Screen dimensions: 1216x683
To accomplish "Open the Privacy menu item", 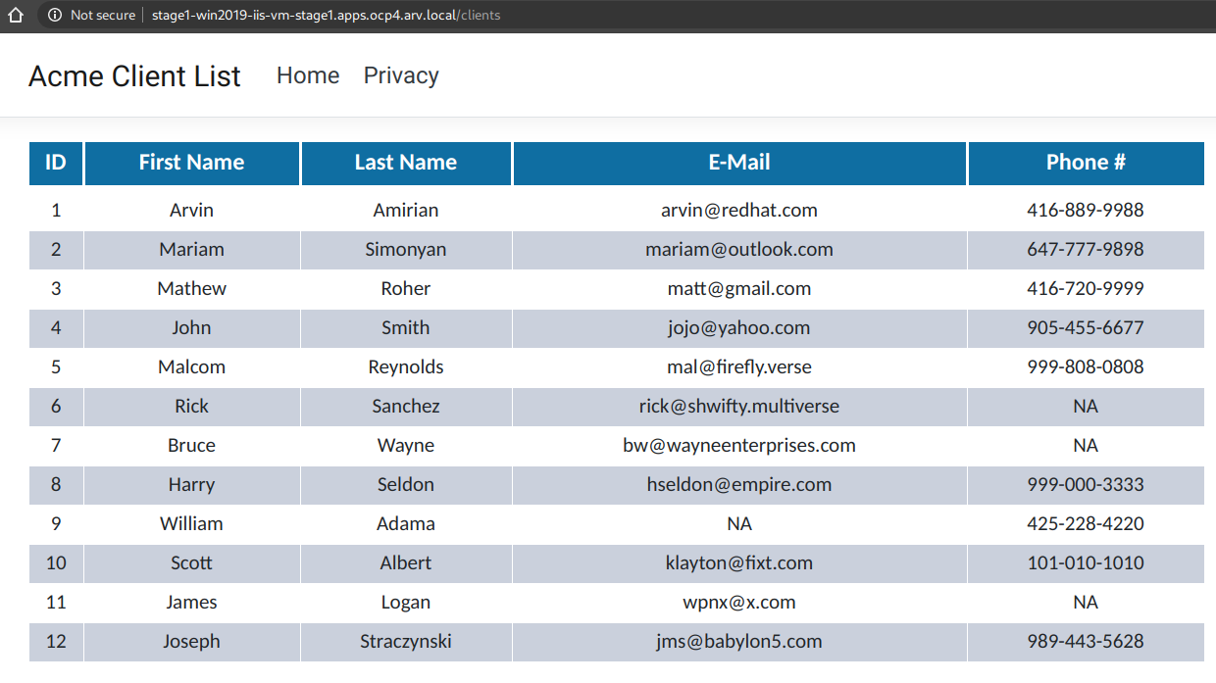I will click(x=401, y=75).
